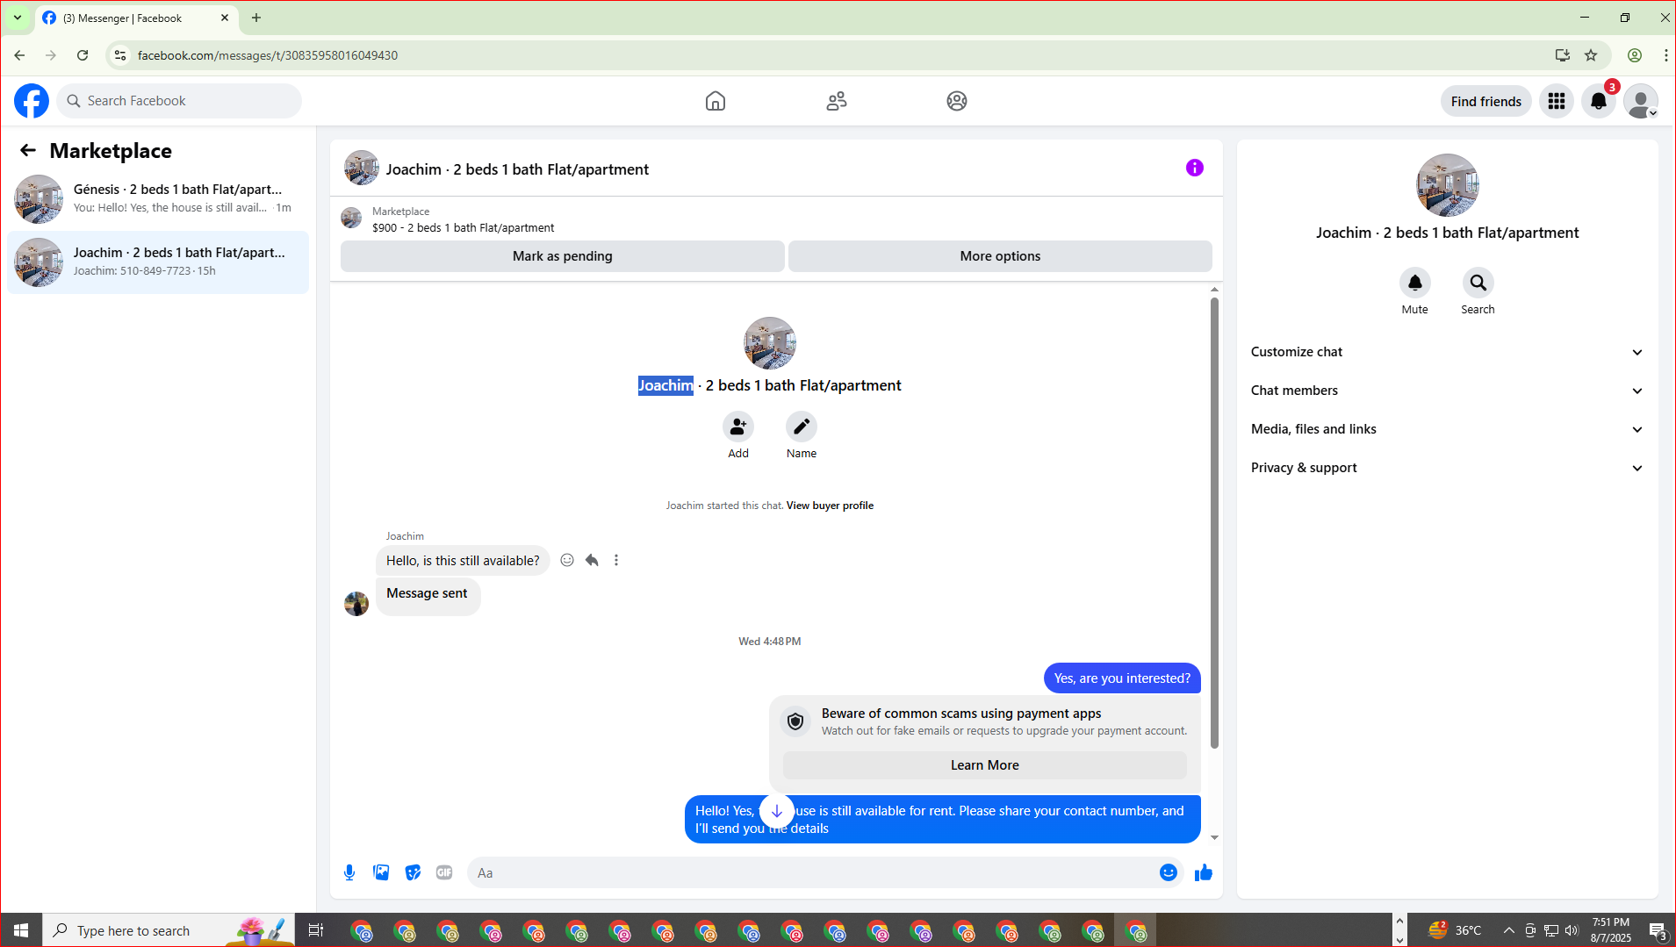Viewport: 1676px width, 947px height.
Task: Open Notifications bell icon
Action: click(x=1599, y=101)
